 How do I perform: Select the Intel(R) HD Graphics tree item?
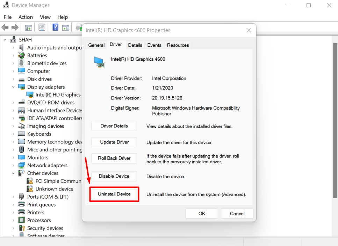coord(54,95)
